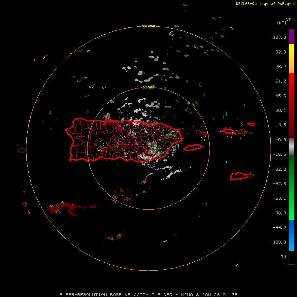297x297 pixels.
Task: Click the -109.8 legend value
Action: 278,242
